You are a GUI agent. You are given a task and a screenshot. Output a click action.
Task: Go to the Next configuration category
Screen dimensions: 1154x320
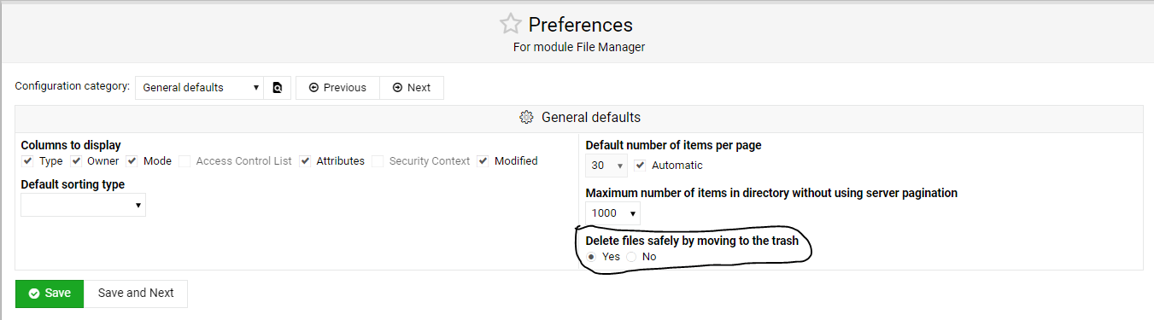pos(412,88)
